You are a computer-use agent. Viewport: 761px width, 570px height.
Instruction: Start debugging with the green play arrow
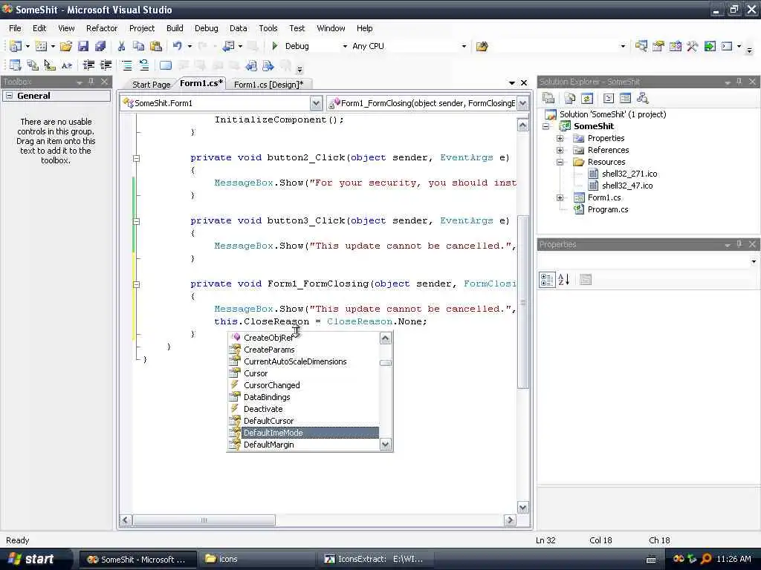[x=275, y=46]
